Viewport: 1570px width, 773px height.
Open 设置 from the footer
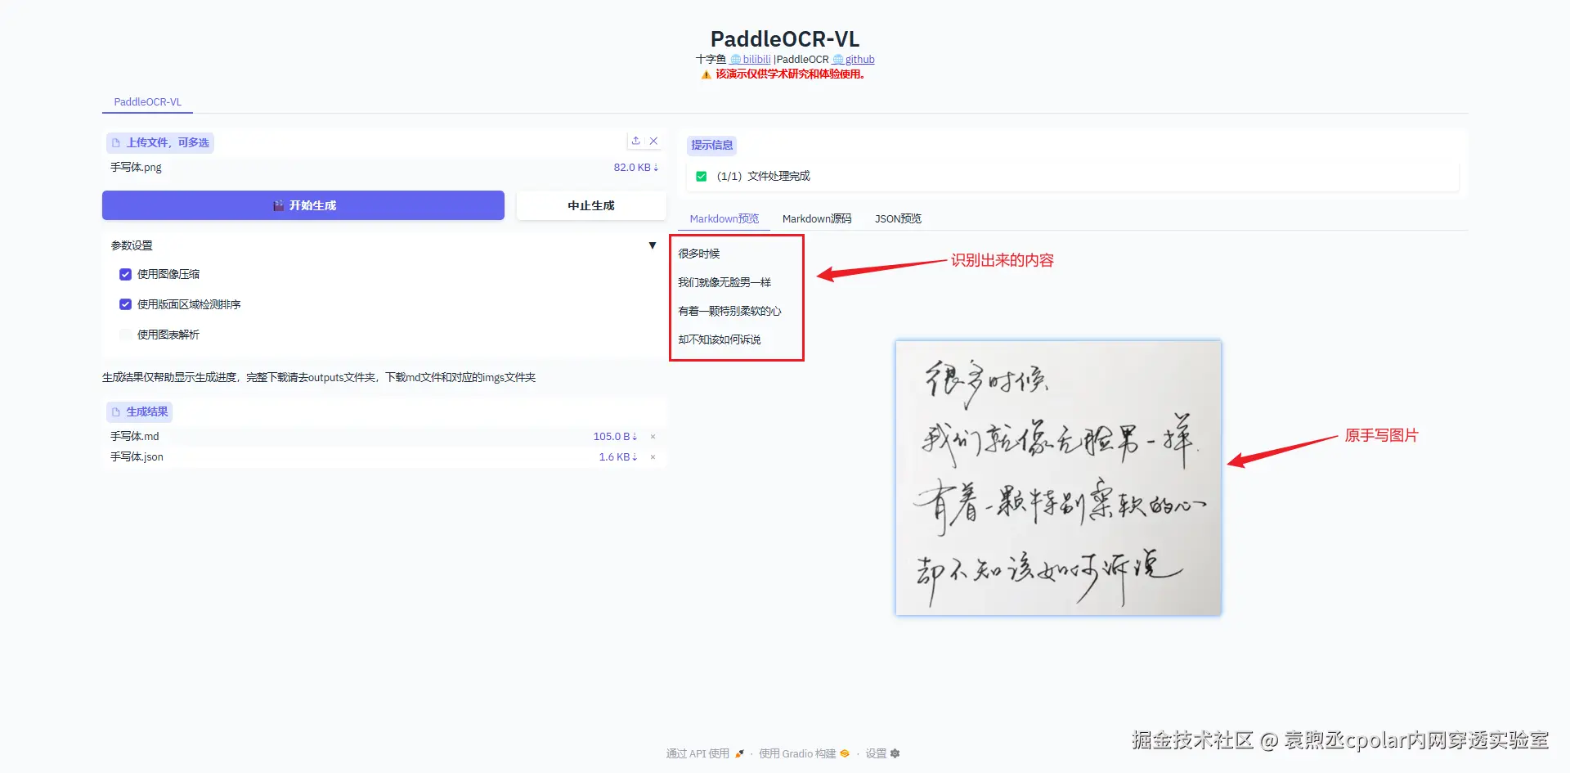click(x=876, y=753)
